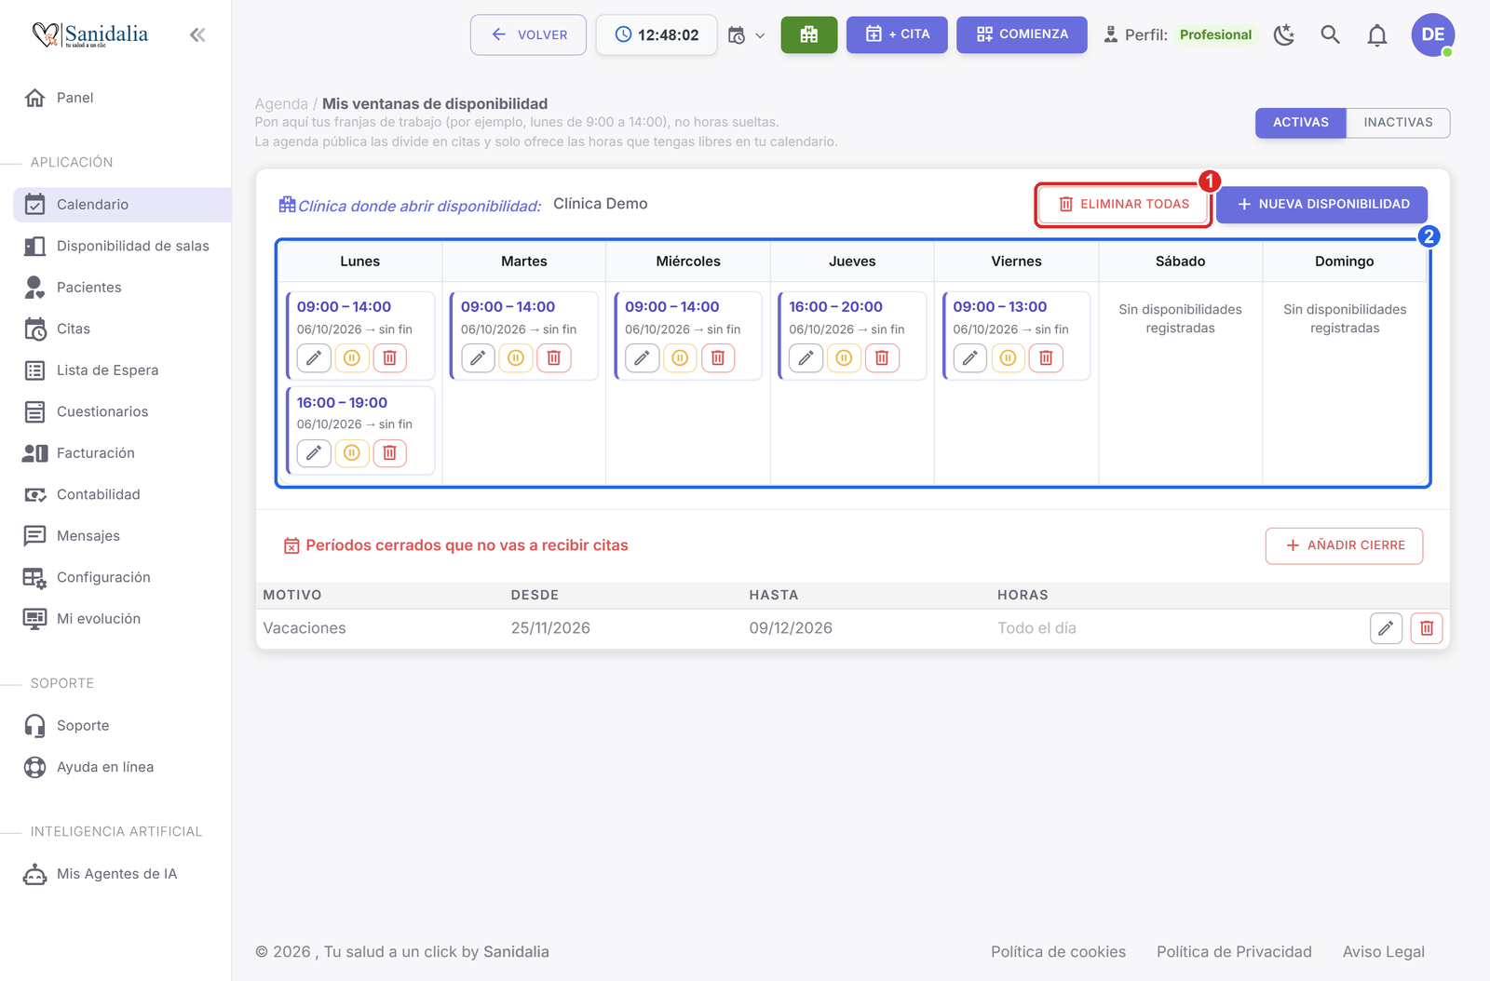
Task: Edit the Vacaciones closure row
Action: pyautogui.click(x=1387, y=629)
